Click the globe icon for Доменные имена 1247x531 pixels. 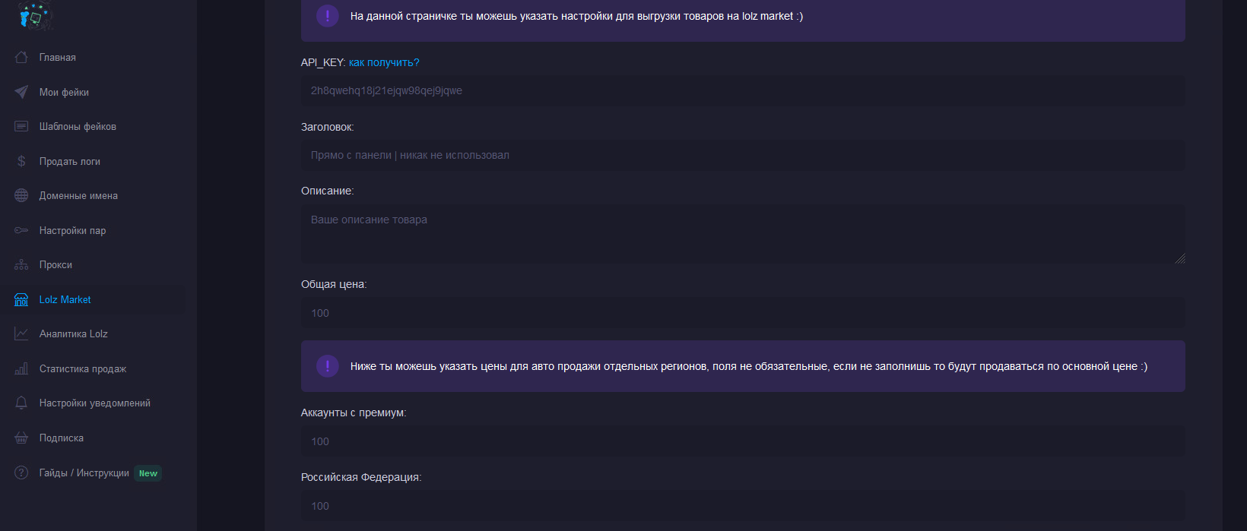21,196
